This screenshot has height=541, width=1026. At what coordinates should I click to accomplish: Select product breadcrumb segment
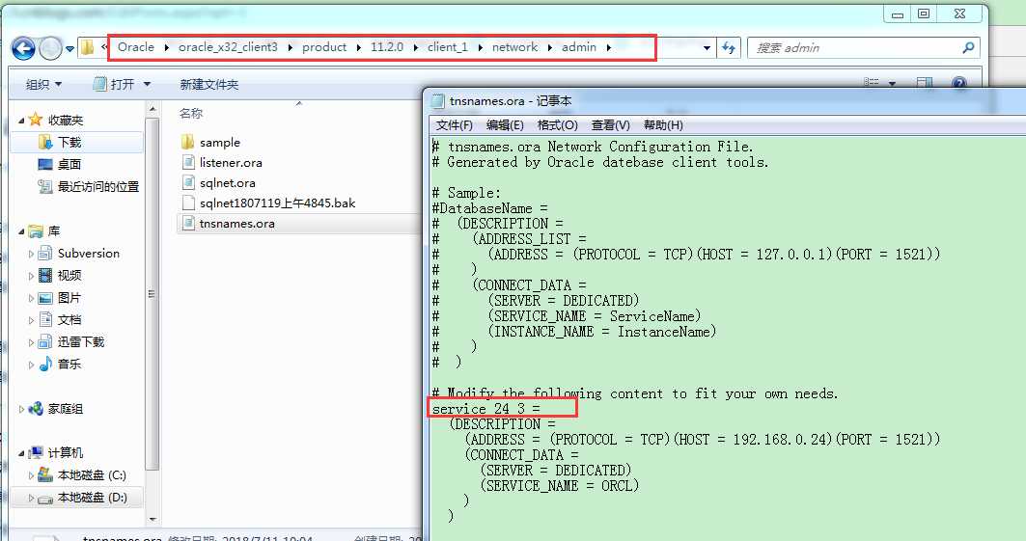tap(324, 47)
